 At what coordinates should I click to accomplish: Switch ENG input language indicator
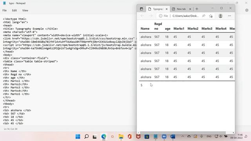click(209, 136)
